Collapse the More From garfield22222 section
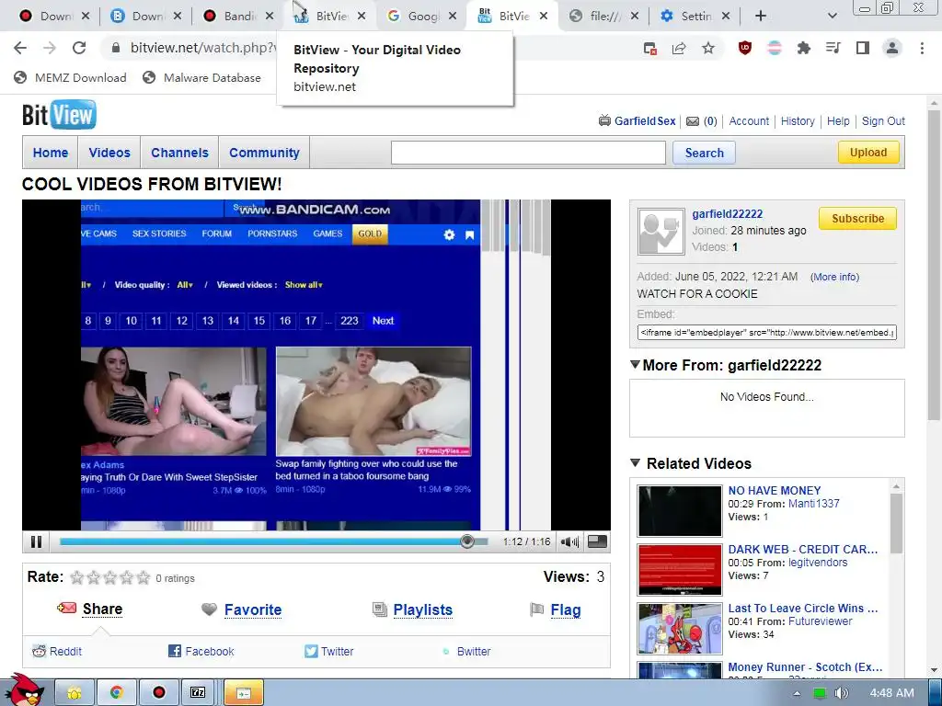 coord(635,364)
